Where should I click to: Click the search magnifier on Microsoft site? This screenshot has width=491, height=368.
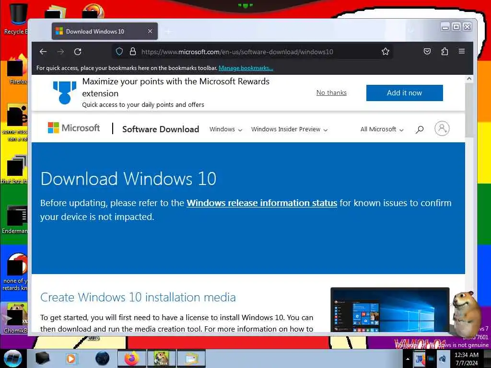pyautogui.click(x=420, y=129)
